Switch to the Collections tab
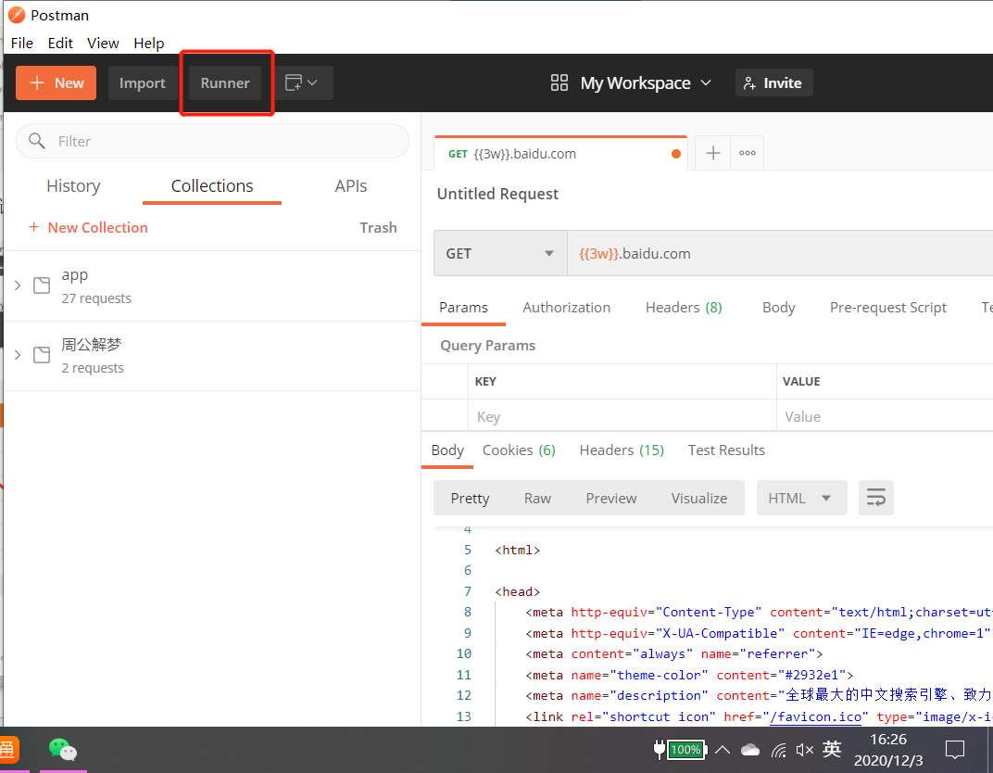 click(x=212, y=185)
